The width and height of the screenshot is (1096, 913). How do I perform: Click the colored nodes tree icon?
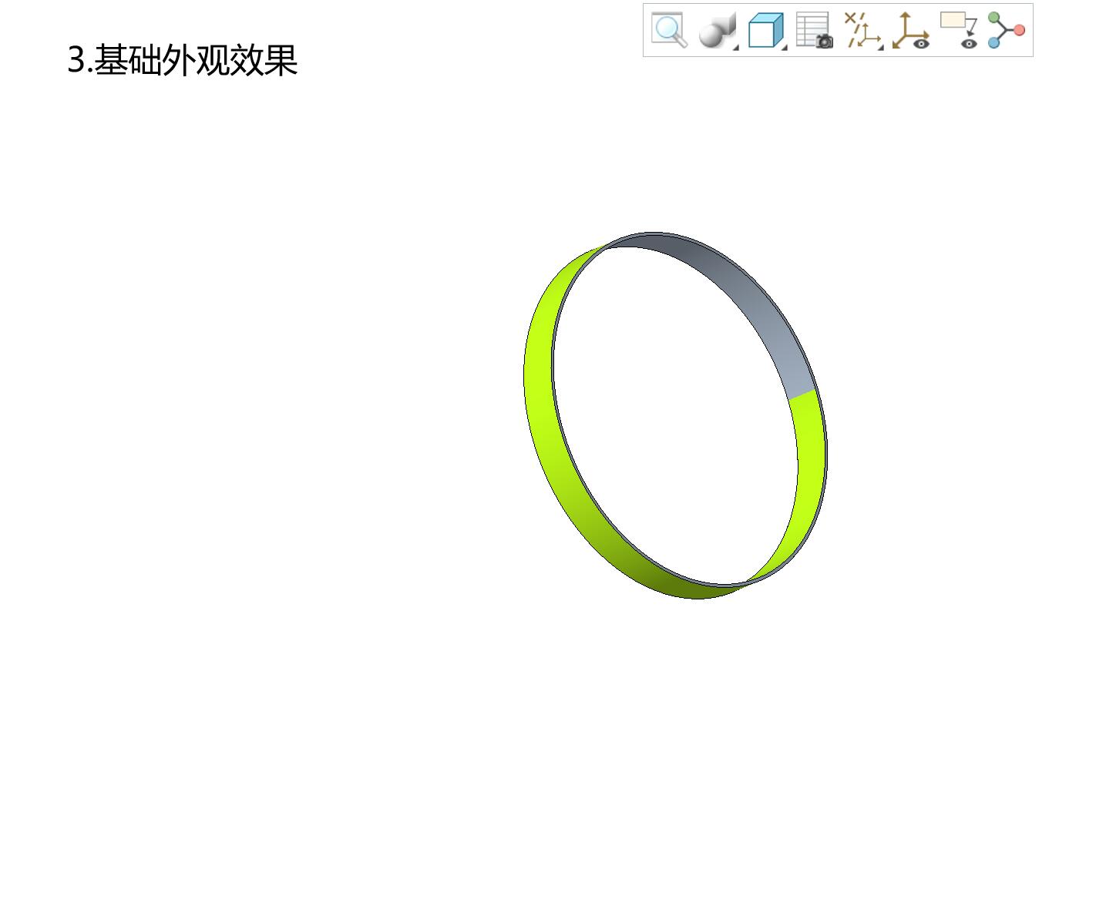(1006, 30)
